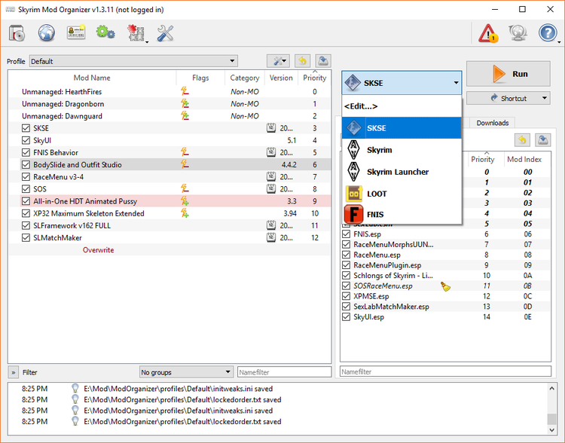This screenshot has width=565, height=443.
Task: Click the version date icon for SKSE mod
Action: point(271,128)
